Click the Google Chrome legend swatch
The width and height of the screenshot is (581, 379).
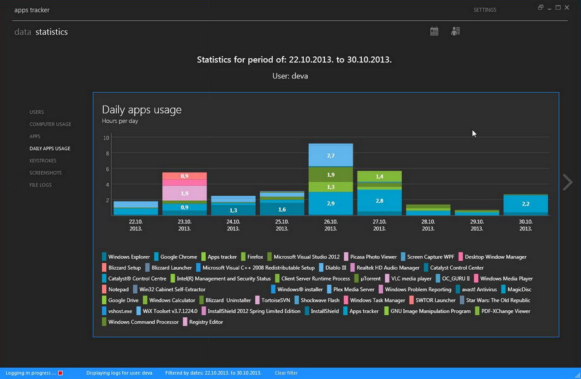point(157,256)
